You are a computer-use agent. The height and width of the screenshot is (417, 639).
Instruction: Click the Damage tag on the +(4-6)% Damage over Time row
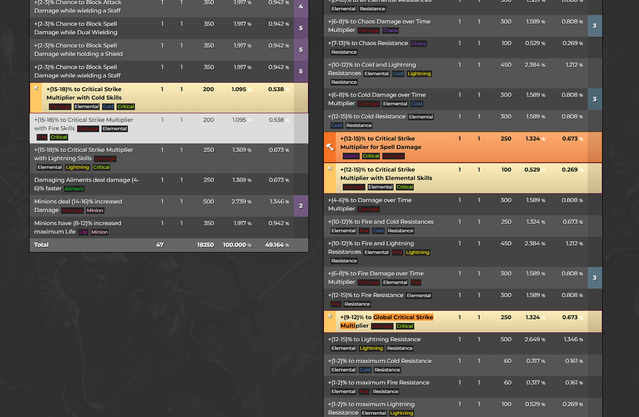369,209
